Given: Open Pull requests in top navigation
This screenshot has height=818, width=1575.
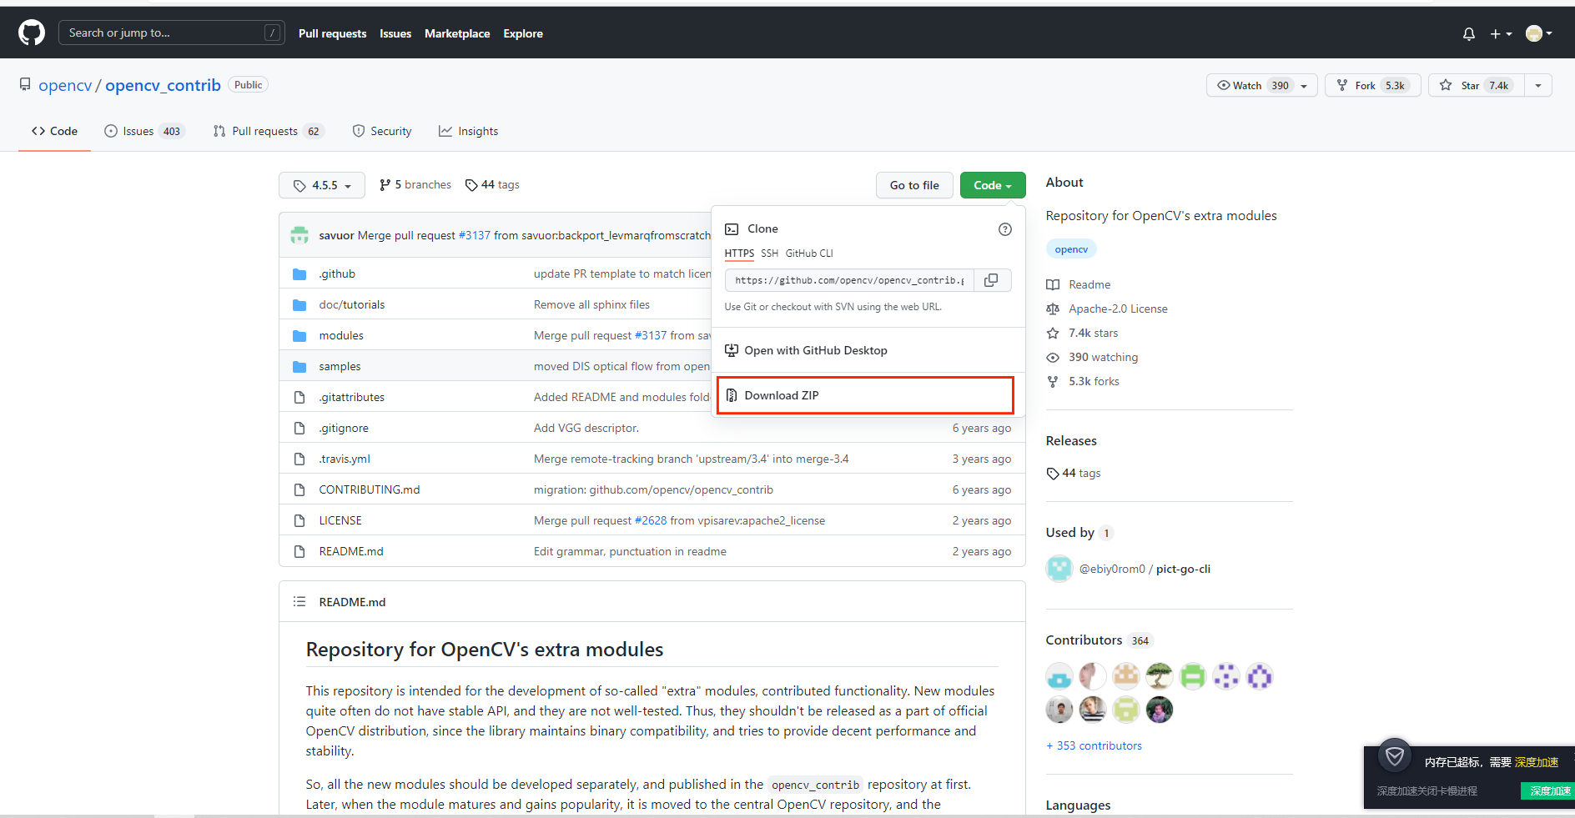Looking at the screenshot, I should coord(332,33).
